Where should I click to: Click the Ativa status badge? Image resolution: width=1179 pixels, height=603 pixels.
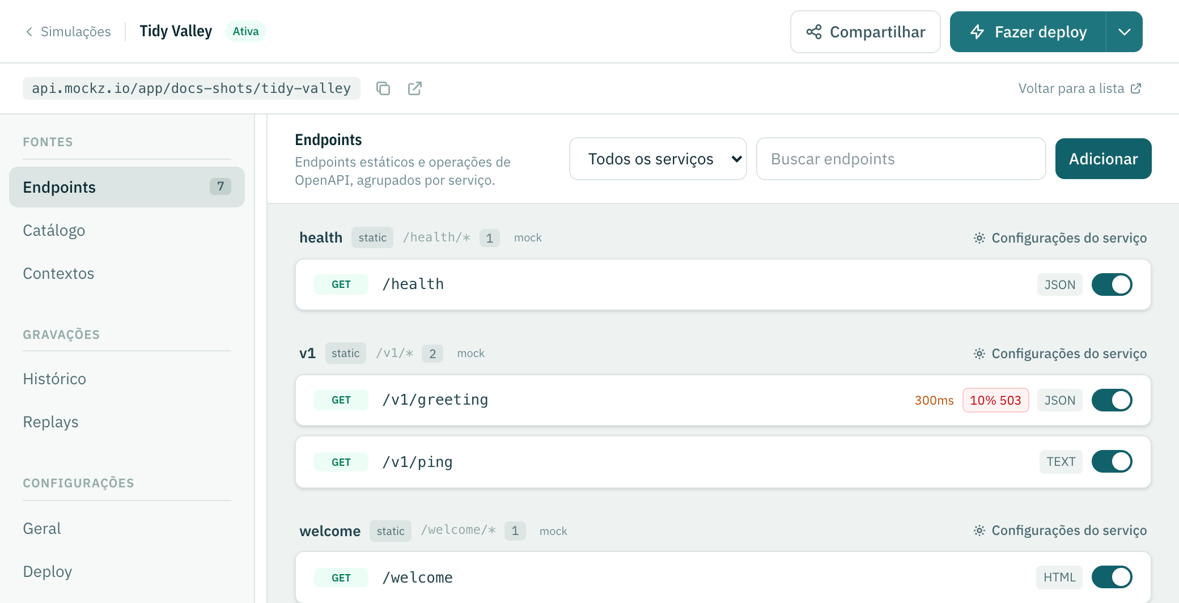(x=245, y=31)
